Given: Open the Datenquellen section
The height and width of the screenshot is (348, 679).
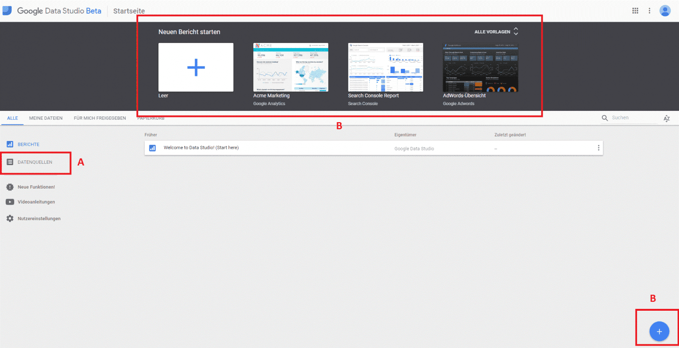Looking at the screenshot, I should (35, 162).
